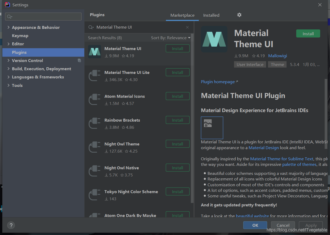Select the Tokyo Night Color Scheme title
Viewport: 330px width, 235px height.
point(131,192)
